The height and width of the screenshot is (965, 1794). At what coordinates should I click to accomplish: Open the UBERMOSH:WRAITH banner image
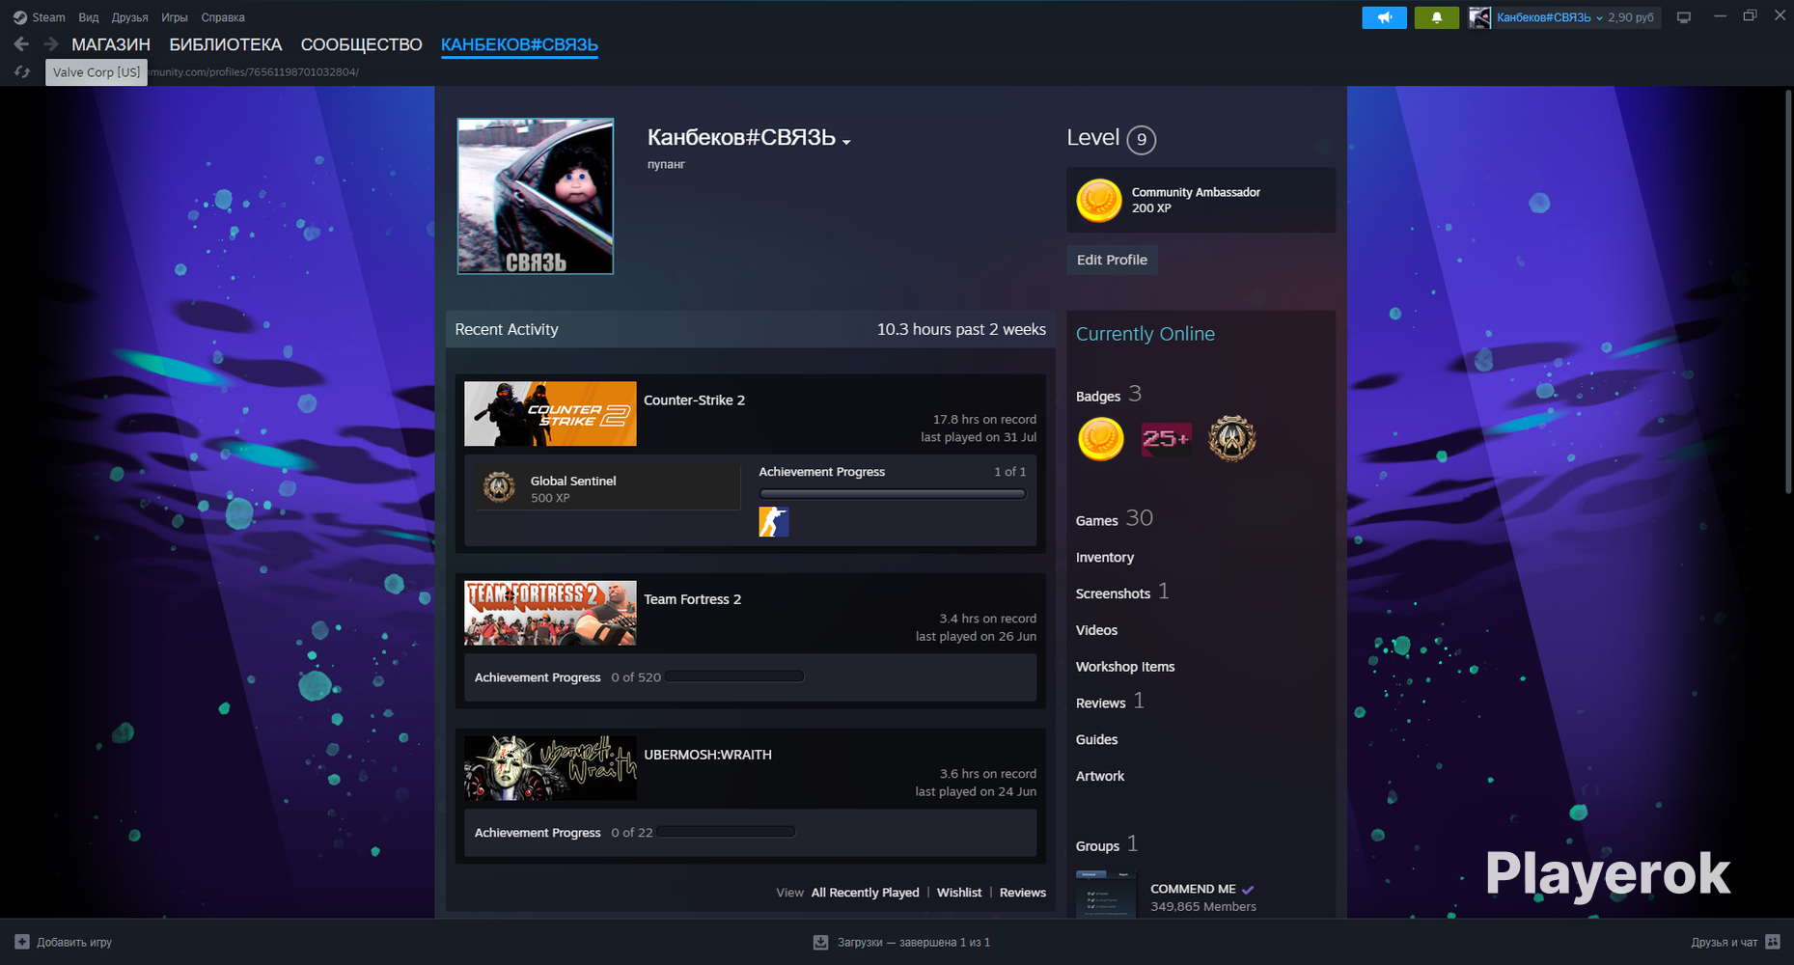coord(550,768)
